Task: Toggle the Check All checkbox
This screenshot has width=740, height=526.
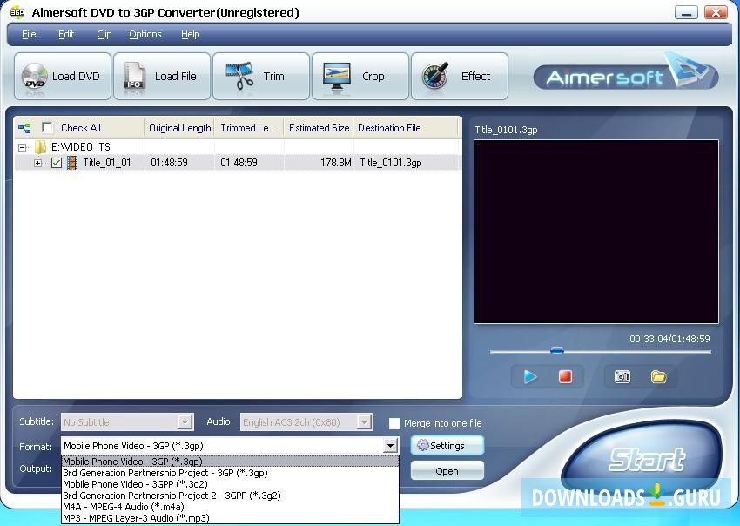Action: pyautogui.click(x=47, y=127)
